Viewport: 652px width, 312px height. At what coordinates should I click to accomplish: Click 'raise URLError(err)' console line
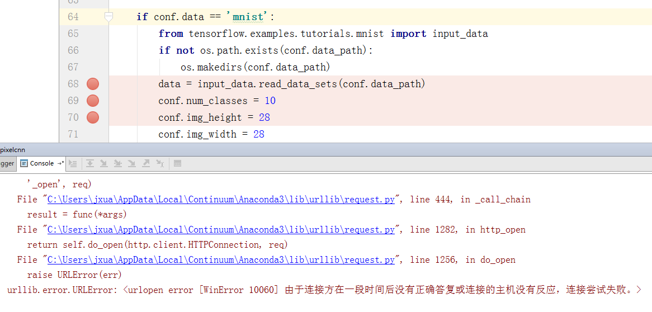74,275
